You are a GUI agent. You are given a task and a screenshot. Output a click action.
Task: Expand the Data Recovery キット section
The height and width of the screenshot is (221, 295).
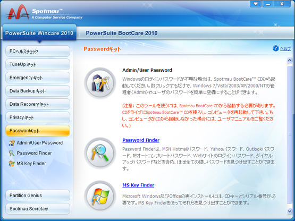[38, 104]
